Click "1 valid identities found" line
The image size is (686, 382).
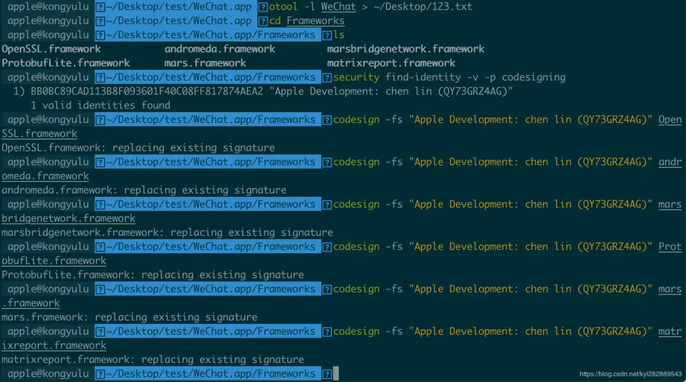coord(101,105)
